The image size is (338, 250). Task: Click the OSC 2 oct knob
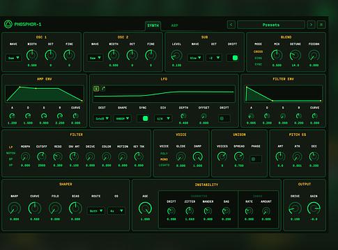(x=132, y=56)
